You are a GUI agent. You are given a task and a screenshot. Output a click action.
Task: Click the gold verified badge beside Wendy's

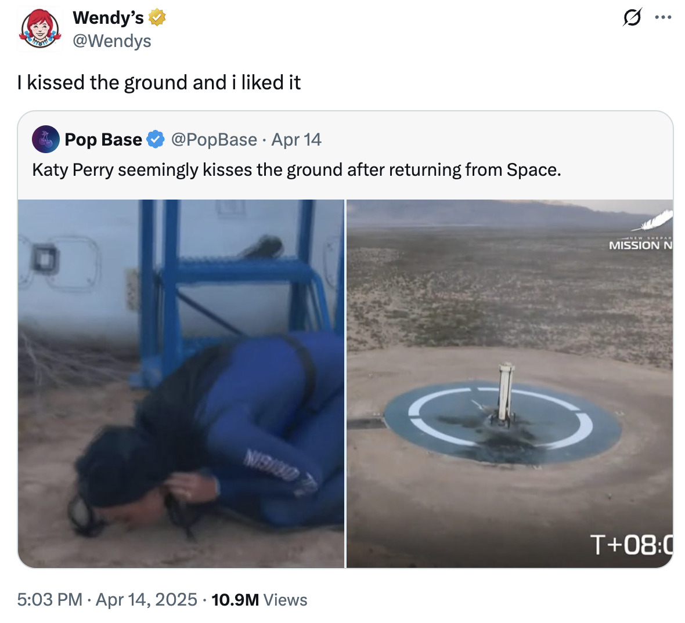click(x=157, y=18)
